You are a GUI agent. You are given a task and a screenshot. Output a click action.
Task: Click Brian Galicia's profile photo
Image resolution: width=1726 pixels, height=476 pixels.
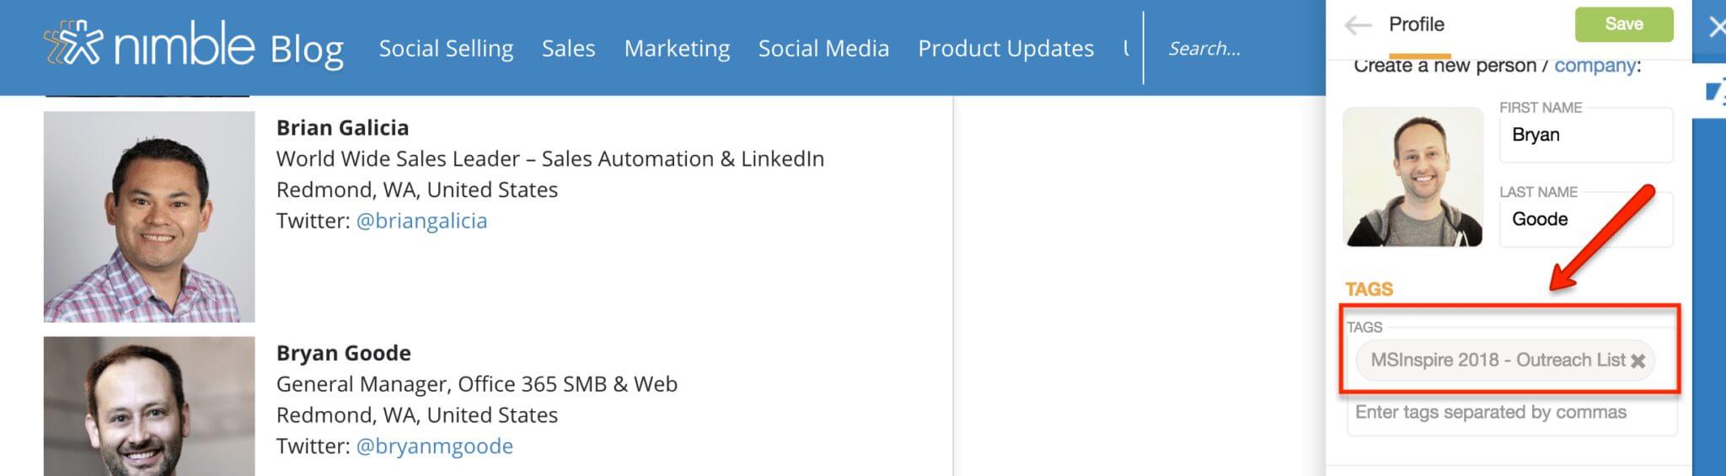pos(149,217)
